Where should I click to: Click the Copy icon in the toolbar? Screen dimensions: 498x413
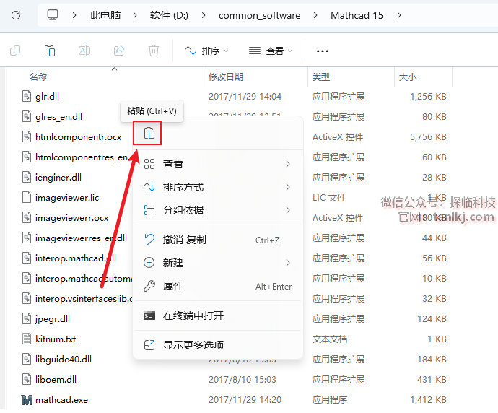[15, 51]
